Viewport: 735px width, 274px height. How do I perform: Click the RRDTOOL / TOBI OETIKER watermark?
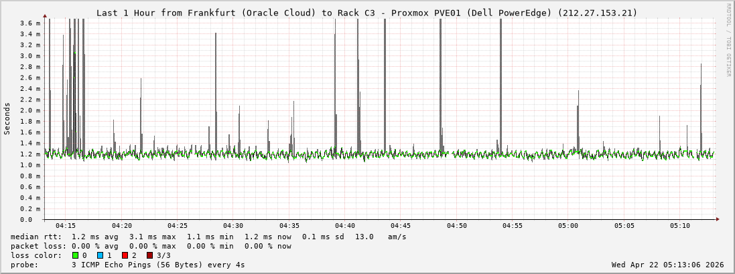(728, 40)
